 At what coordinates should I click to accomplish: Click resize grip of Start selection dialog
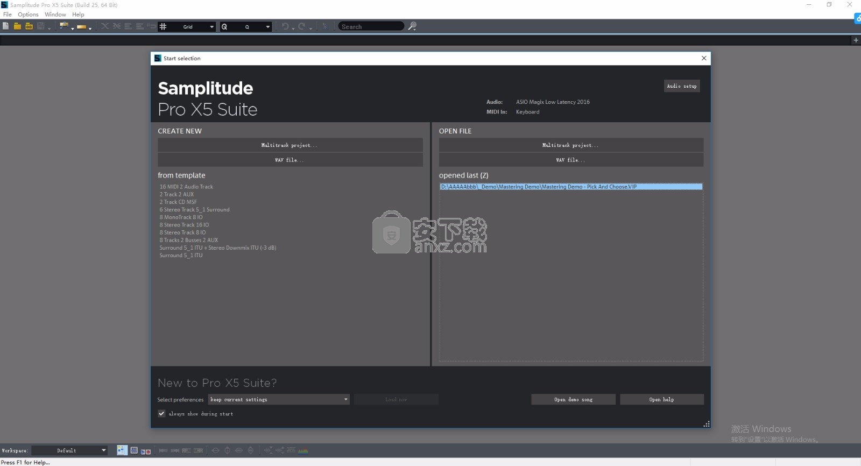(x=707, y=424)
